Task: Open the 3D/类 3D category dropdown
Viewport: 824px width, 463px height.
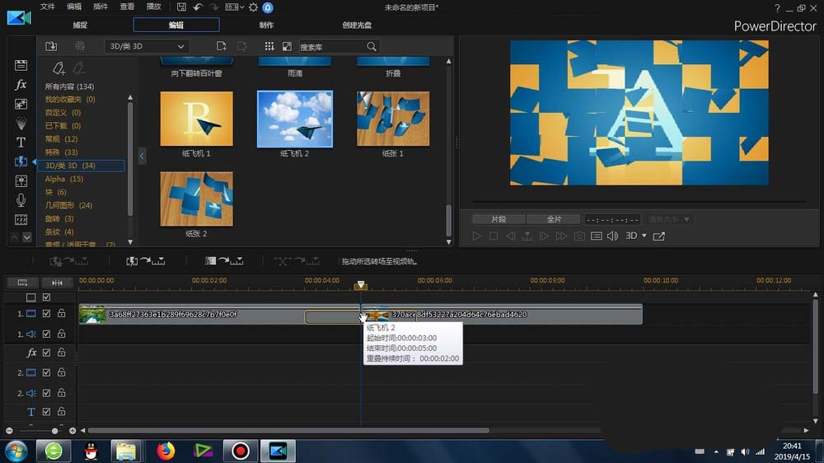Action: click(147, 46)
